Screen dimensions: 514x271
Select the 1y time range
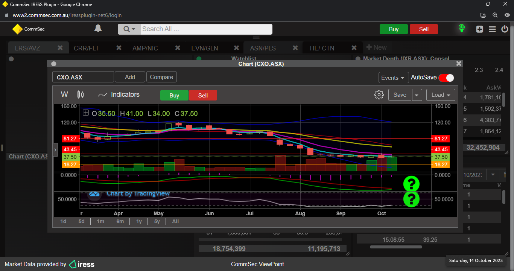click(139, 221)
